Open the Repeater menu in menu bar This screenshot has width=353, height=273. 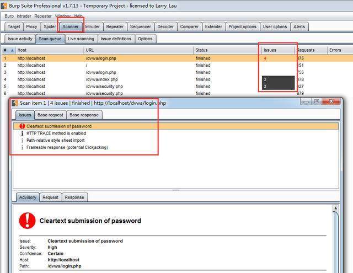tap(43, 16)
